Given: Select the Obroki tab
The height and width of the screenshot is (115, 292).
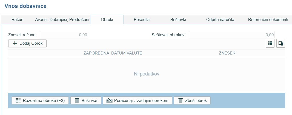Looking at the screenshot, I should [x=107, y=20].
